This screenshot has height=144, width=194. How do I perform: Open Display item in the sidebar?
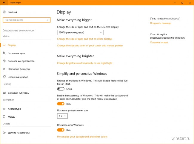(12, 45)
